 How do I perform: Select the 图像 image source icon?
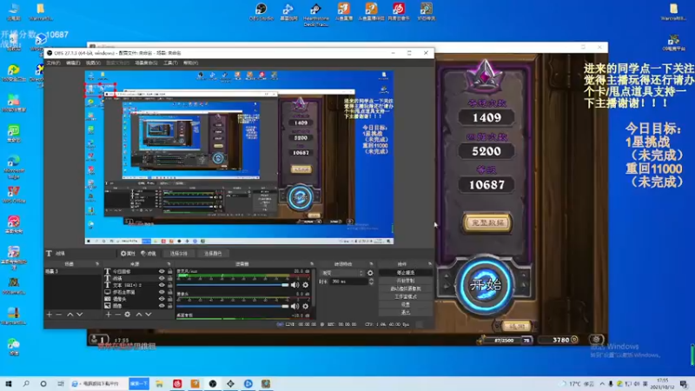[x=107, y=306]
